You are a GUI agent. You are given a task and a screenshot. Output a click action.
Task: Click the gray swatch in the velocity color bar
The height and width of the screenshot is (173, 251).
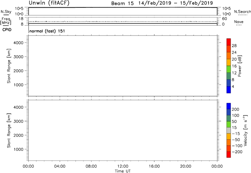click(229, 131)
